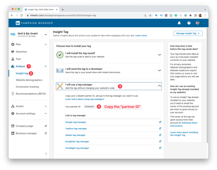Bookmark this page with the star icon

click(x=150, y=15)
